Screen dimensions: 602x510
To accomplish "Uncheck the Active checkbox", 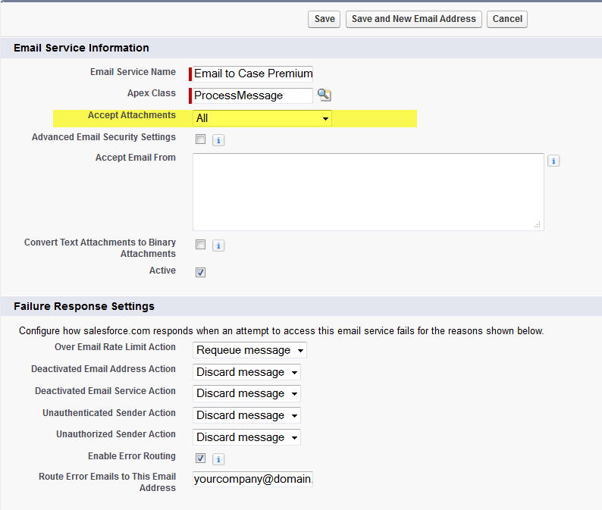I will [x=200, y=273].
